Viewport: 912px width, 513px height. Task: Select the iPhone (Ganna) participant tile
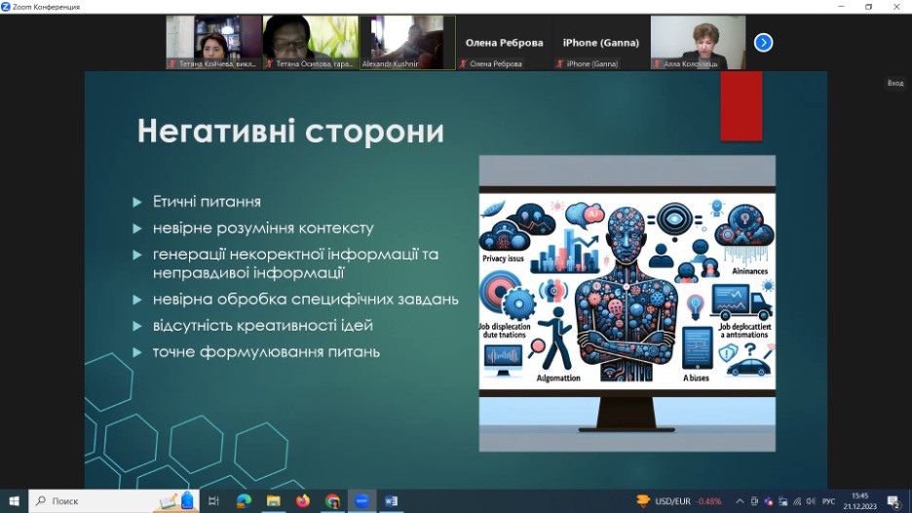[601, 43]
